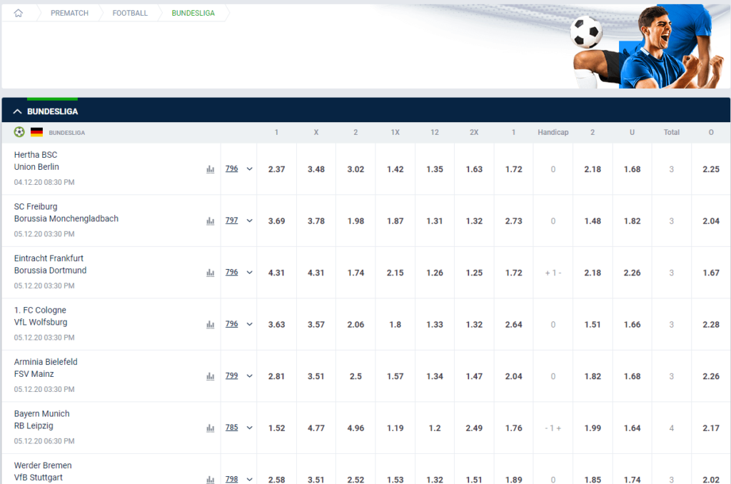The height and width of the screenshot is (484, 731).
Task: Open 797 markets link for SC Freiburg match
Action: [232, 220]
